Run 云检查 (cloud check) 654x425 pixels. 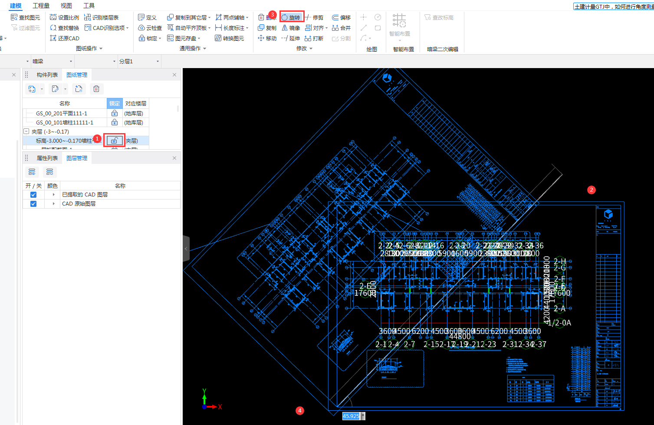click(x=150, y=28)
